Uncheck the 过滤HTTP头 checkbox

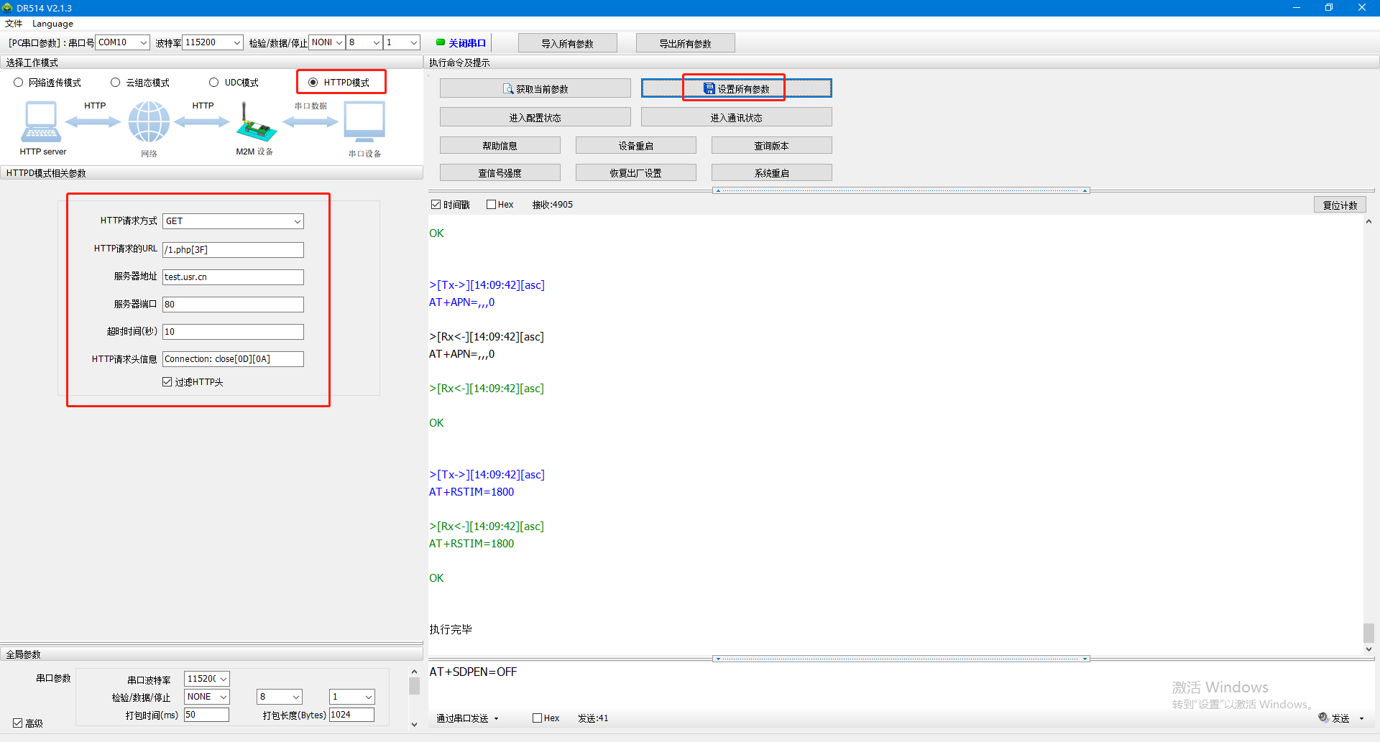tap(167, 382)
